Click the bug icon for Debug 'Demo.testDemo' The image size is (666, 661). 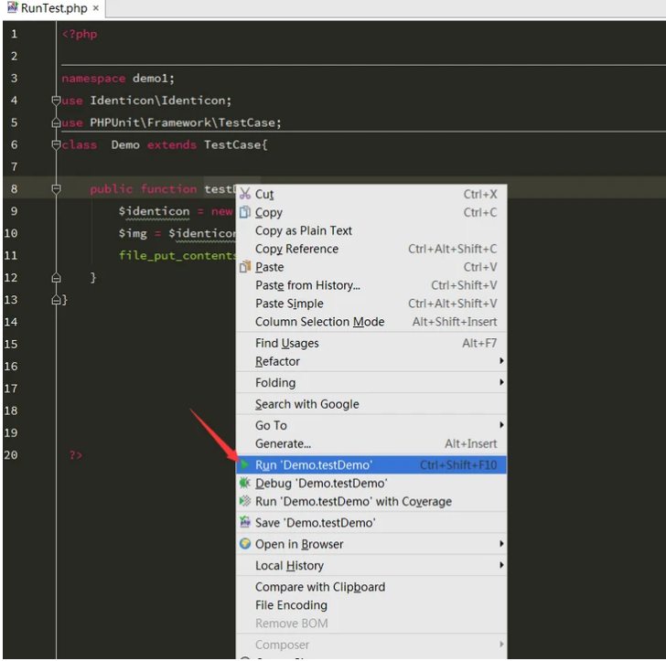[x=244, y=484]
